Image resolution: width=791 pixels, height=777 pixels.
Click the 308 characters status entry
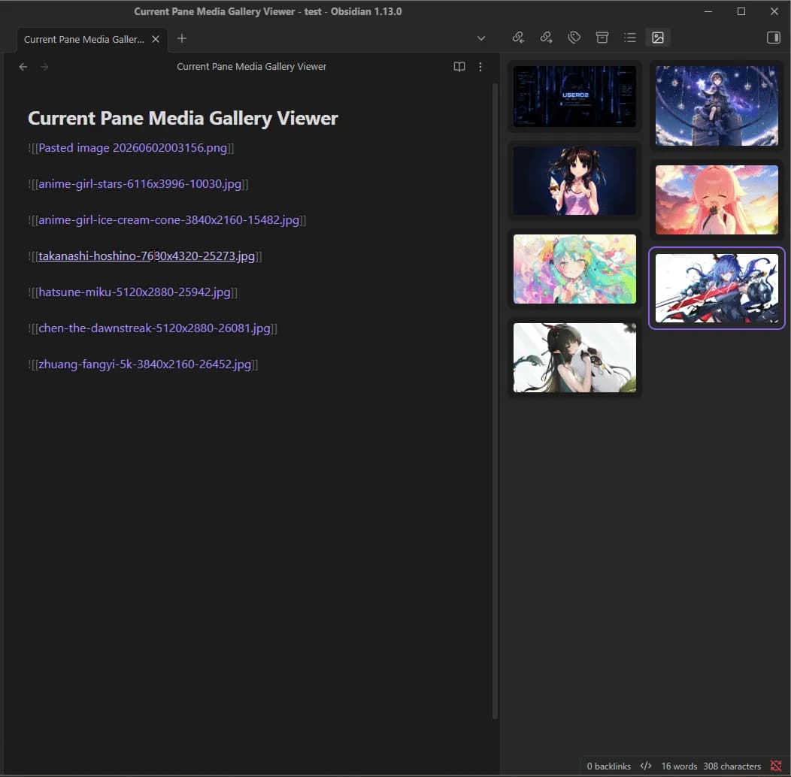click(x=732, y=766)
